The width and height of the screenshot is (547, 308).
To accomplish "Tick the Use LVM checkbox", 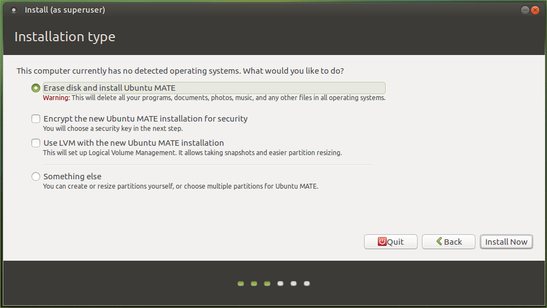I will pos(36,143).
